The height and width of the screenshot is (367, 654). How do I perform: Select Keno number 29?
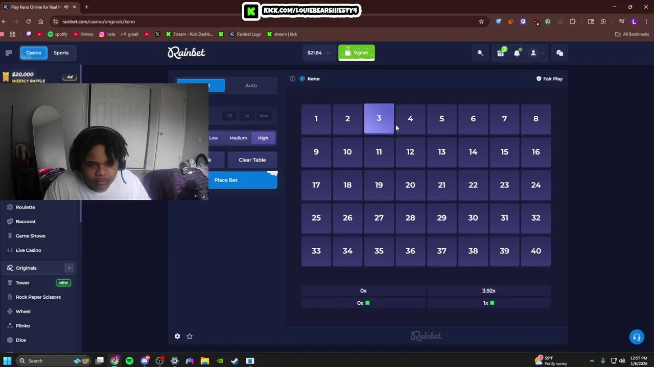pyautogui.click(x=441, y=218)
